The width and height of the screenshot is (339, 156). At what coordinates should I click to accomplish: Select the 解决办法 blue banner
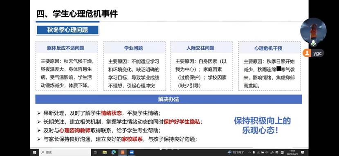click(168, 99)
